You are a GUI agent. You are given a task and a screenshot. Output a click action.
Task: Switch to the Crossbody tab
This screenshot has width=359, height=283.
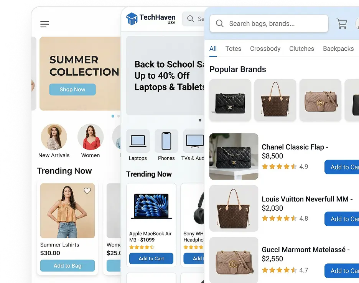tap(265, 49)
